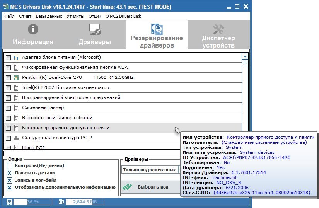The image size is (319, 208).
Task: Click the monitor-and-disc icon on Драйверы tab
Action: [95, 29]
